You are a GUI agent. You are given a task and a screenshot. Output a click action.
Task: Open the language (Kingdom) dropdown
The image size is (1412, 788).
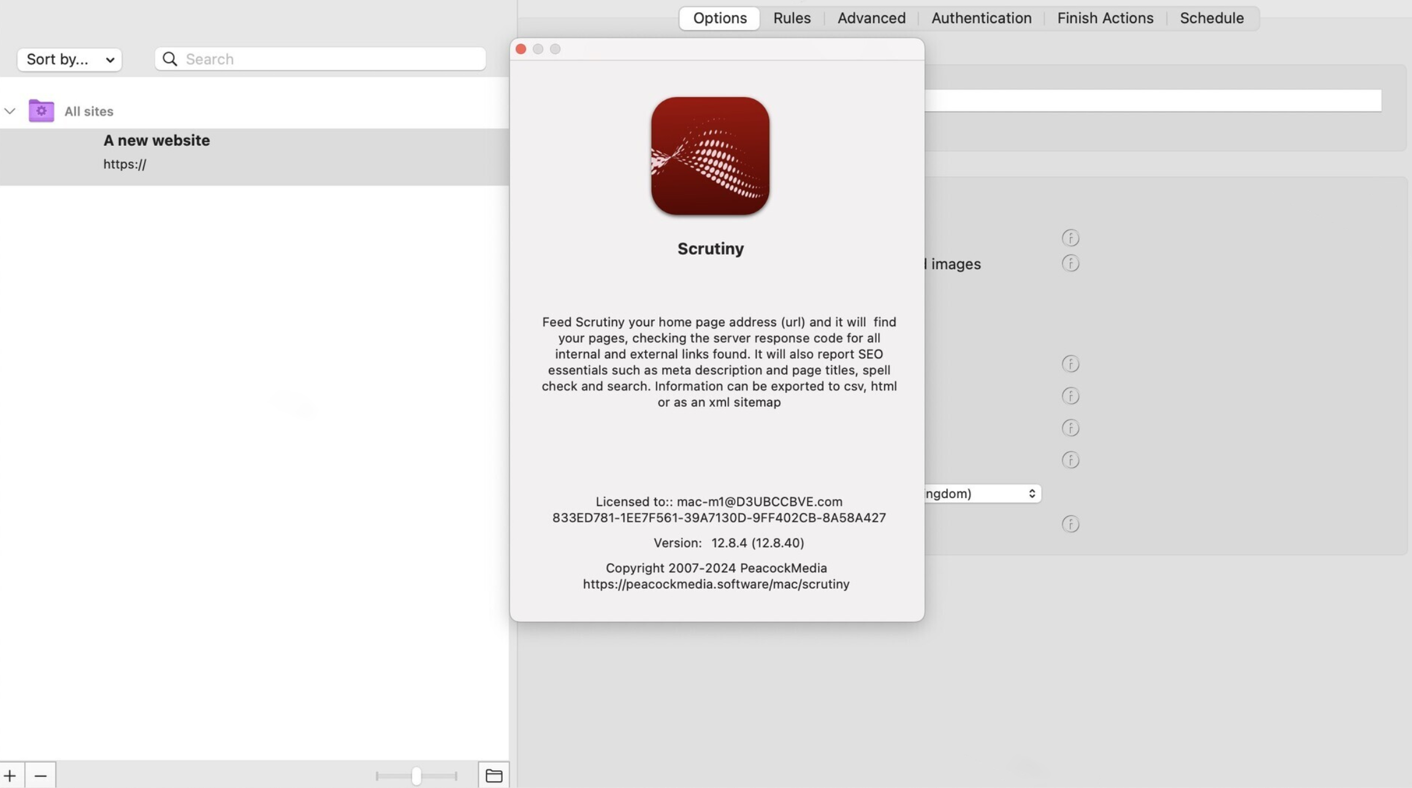pyautogui.click(x=983, y=494)
